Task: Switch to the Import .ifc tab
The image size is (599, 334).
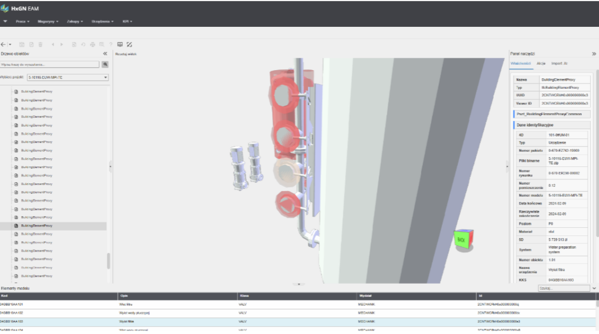Action: click(x=559, y=63)
